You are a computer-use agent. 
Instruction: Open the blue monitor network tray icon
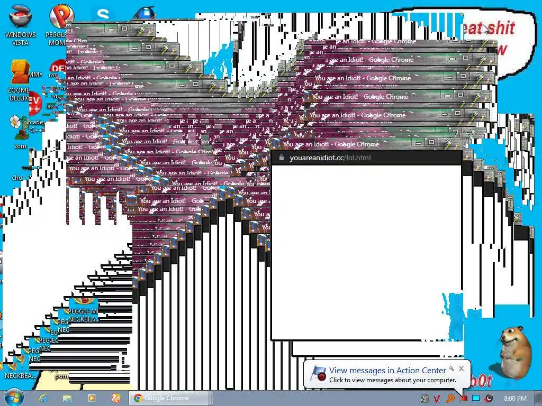(476, 399)
